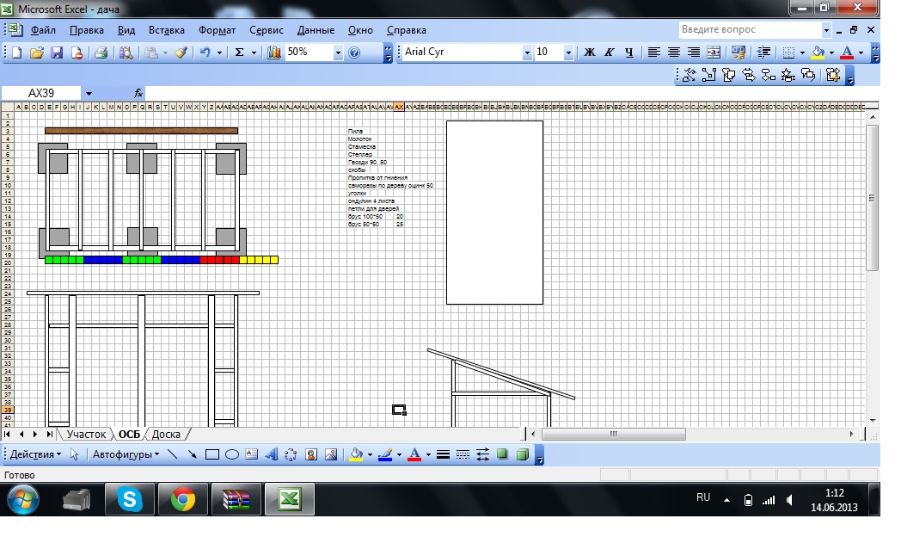Decrease indent icon in formatting toolbar

tap(763, 52)
